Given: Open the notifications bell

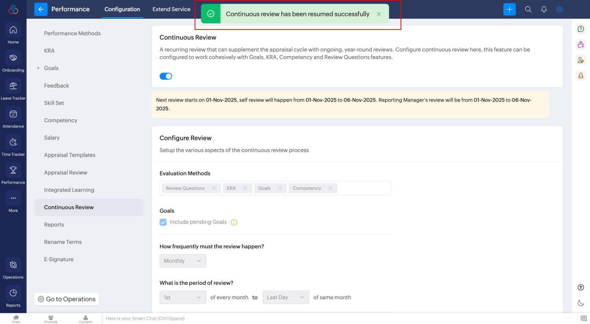Looking at the screenshot, I should click(x=544, y=9).
